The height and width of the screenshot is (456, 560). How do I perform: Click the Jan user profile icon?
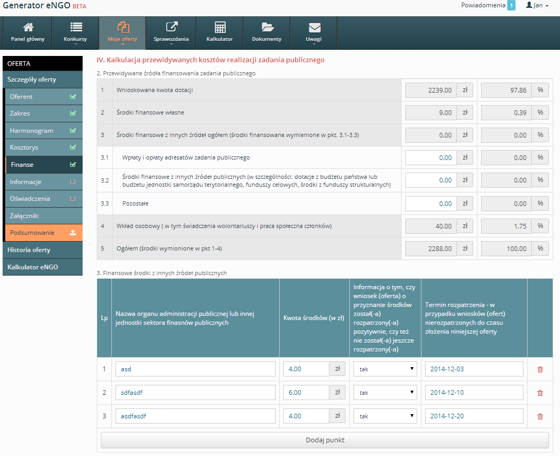tap(529, 5)
